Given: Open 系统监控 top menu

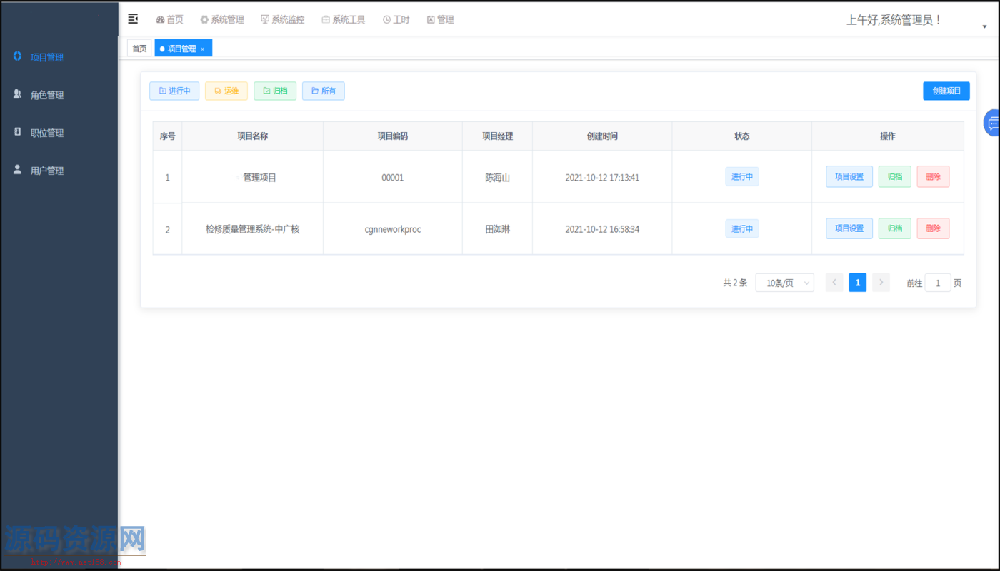Looking at the screenshot, I should pos(282,19).
